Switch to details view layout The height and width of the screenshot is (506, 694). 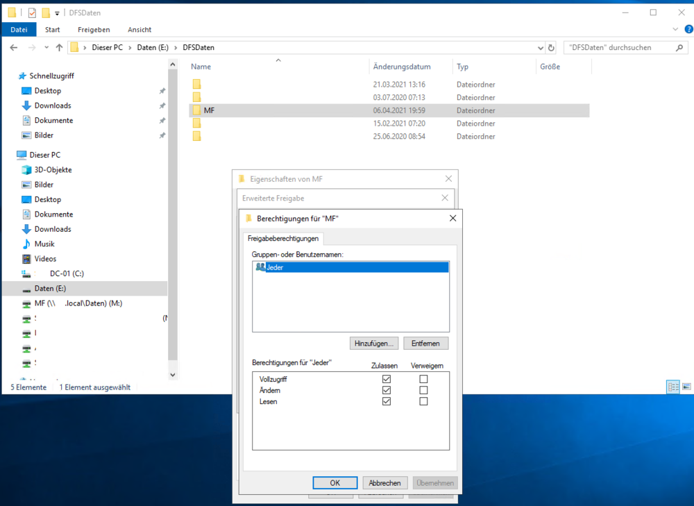coord(672,387)
